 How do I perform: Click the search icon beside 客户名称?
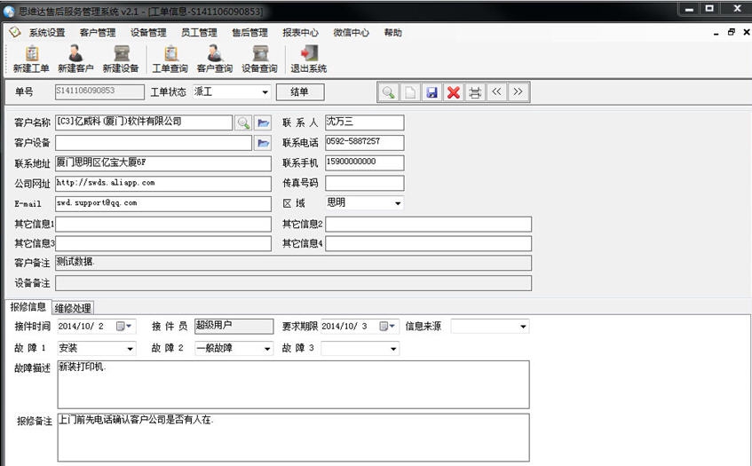[x=243, y=122]
